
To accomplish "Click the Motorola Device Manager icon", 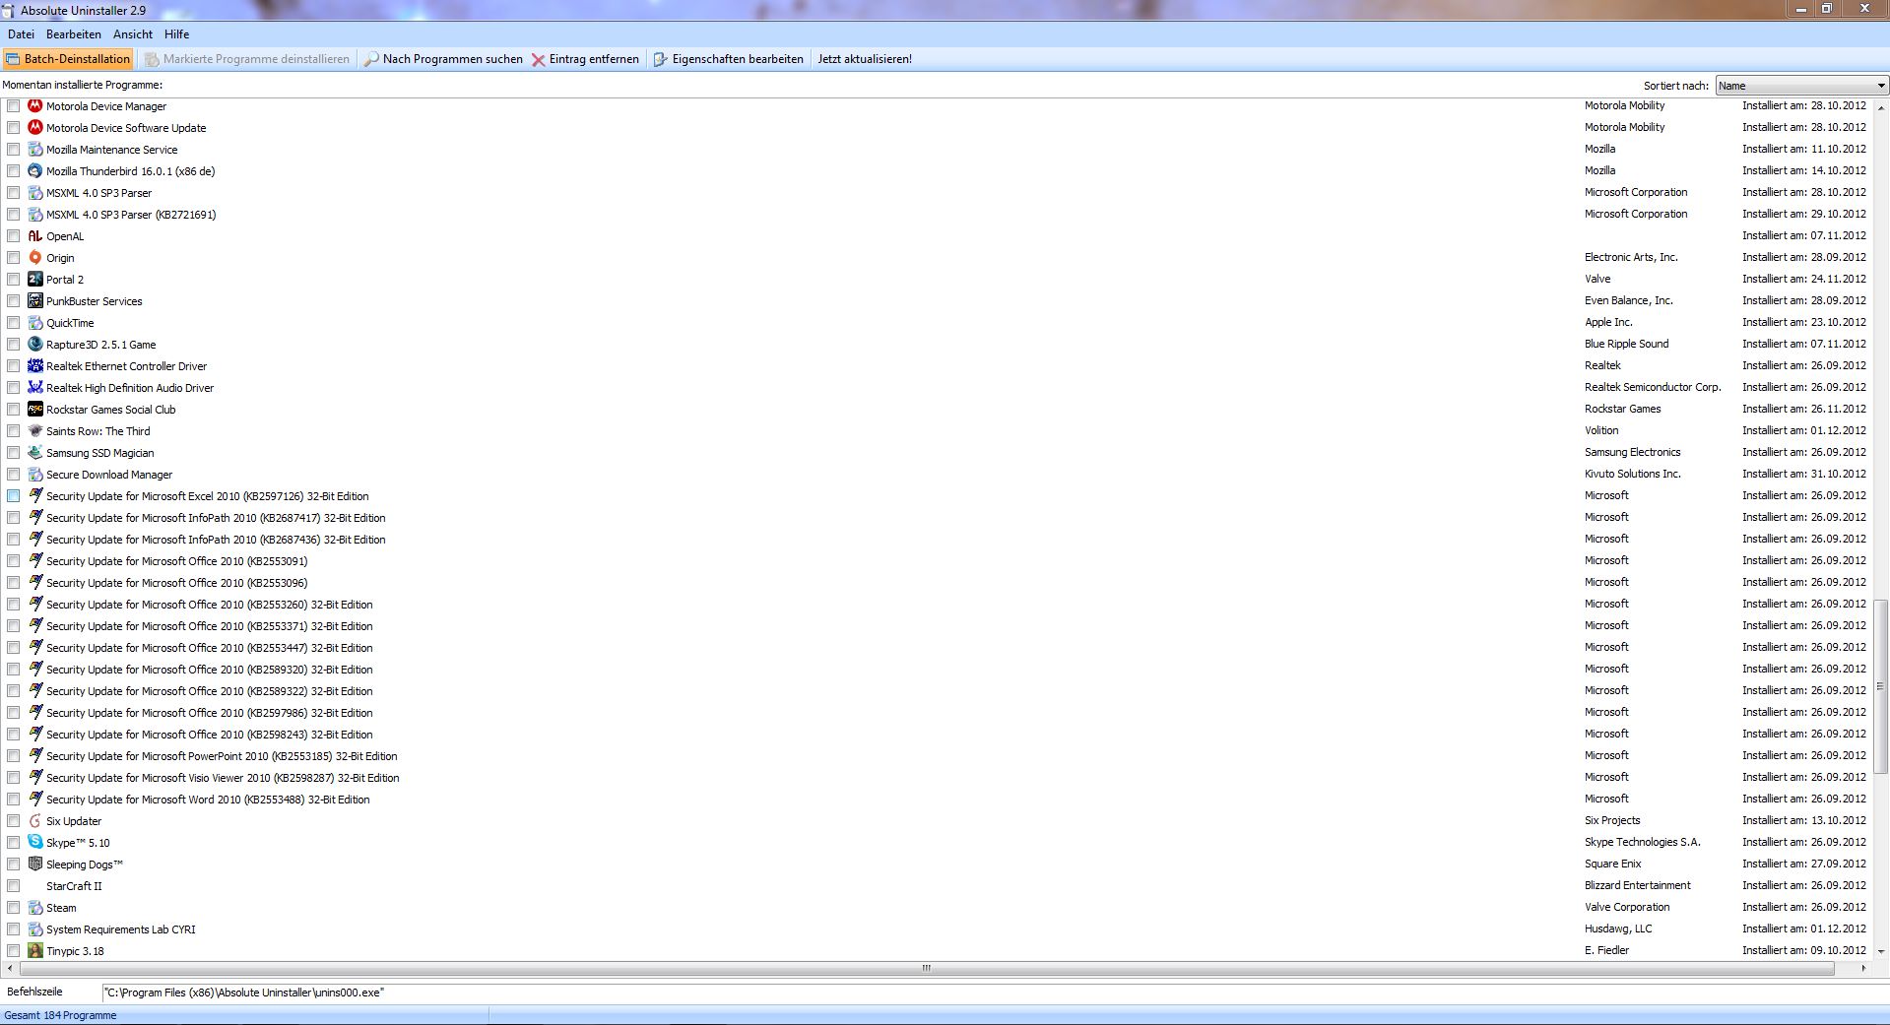I will click(35, 105).
